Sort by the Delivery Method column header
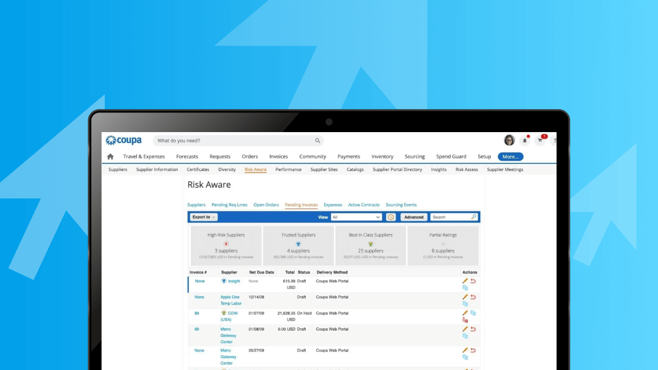The width and height of the screenshot is (658, 370). click(332, 272)
